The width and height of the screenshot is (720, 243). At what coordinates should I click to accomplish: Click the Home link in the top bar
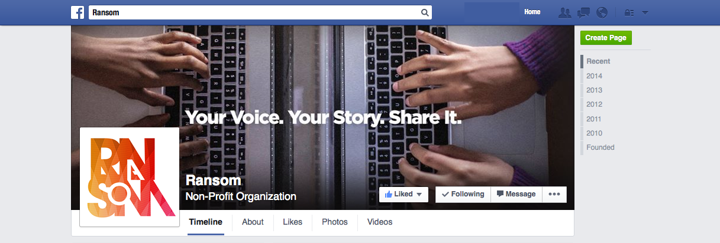(x=532, y=12)
